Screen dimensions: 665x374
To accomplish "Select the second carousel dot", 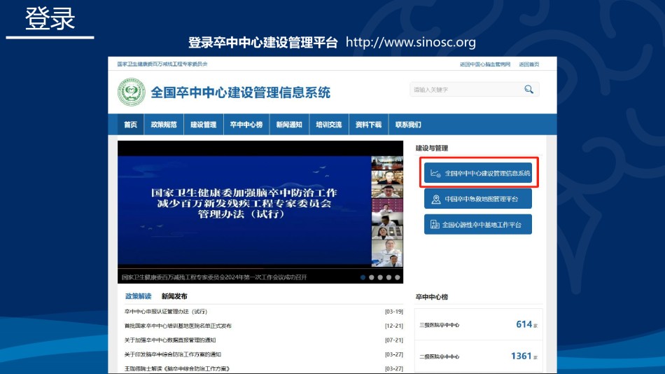I will 372,277.
